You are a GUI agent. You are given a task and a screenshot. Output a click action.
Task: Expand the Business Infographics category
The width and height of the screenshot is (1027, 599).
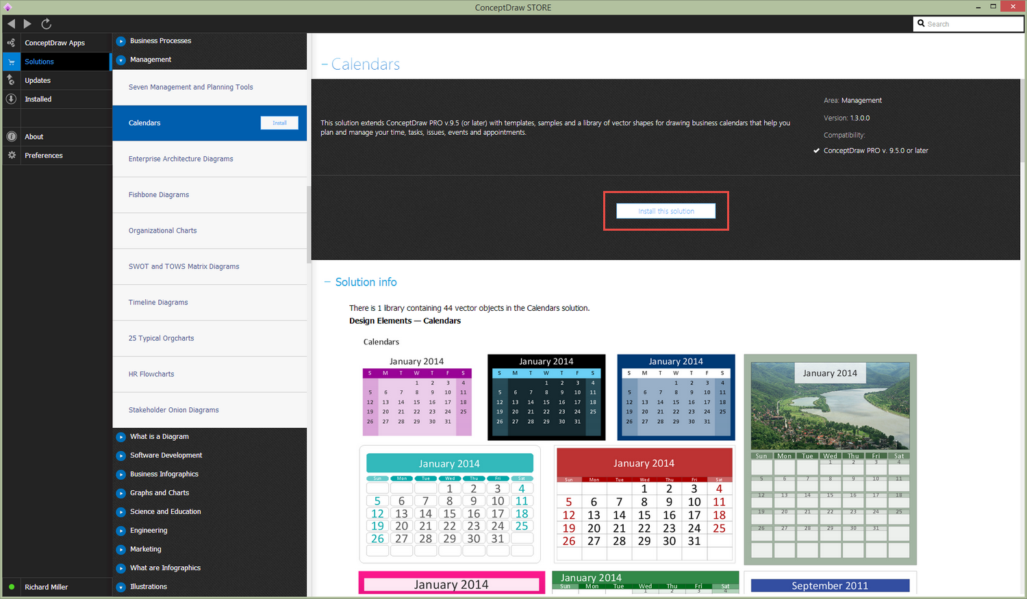(x=121, y=474)
